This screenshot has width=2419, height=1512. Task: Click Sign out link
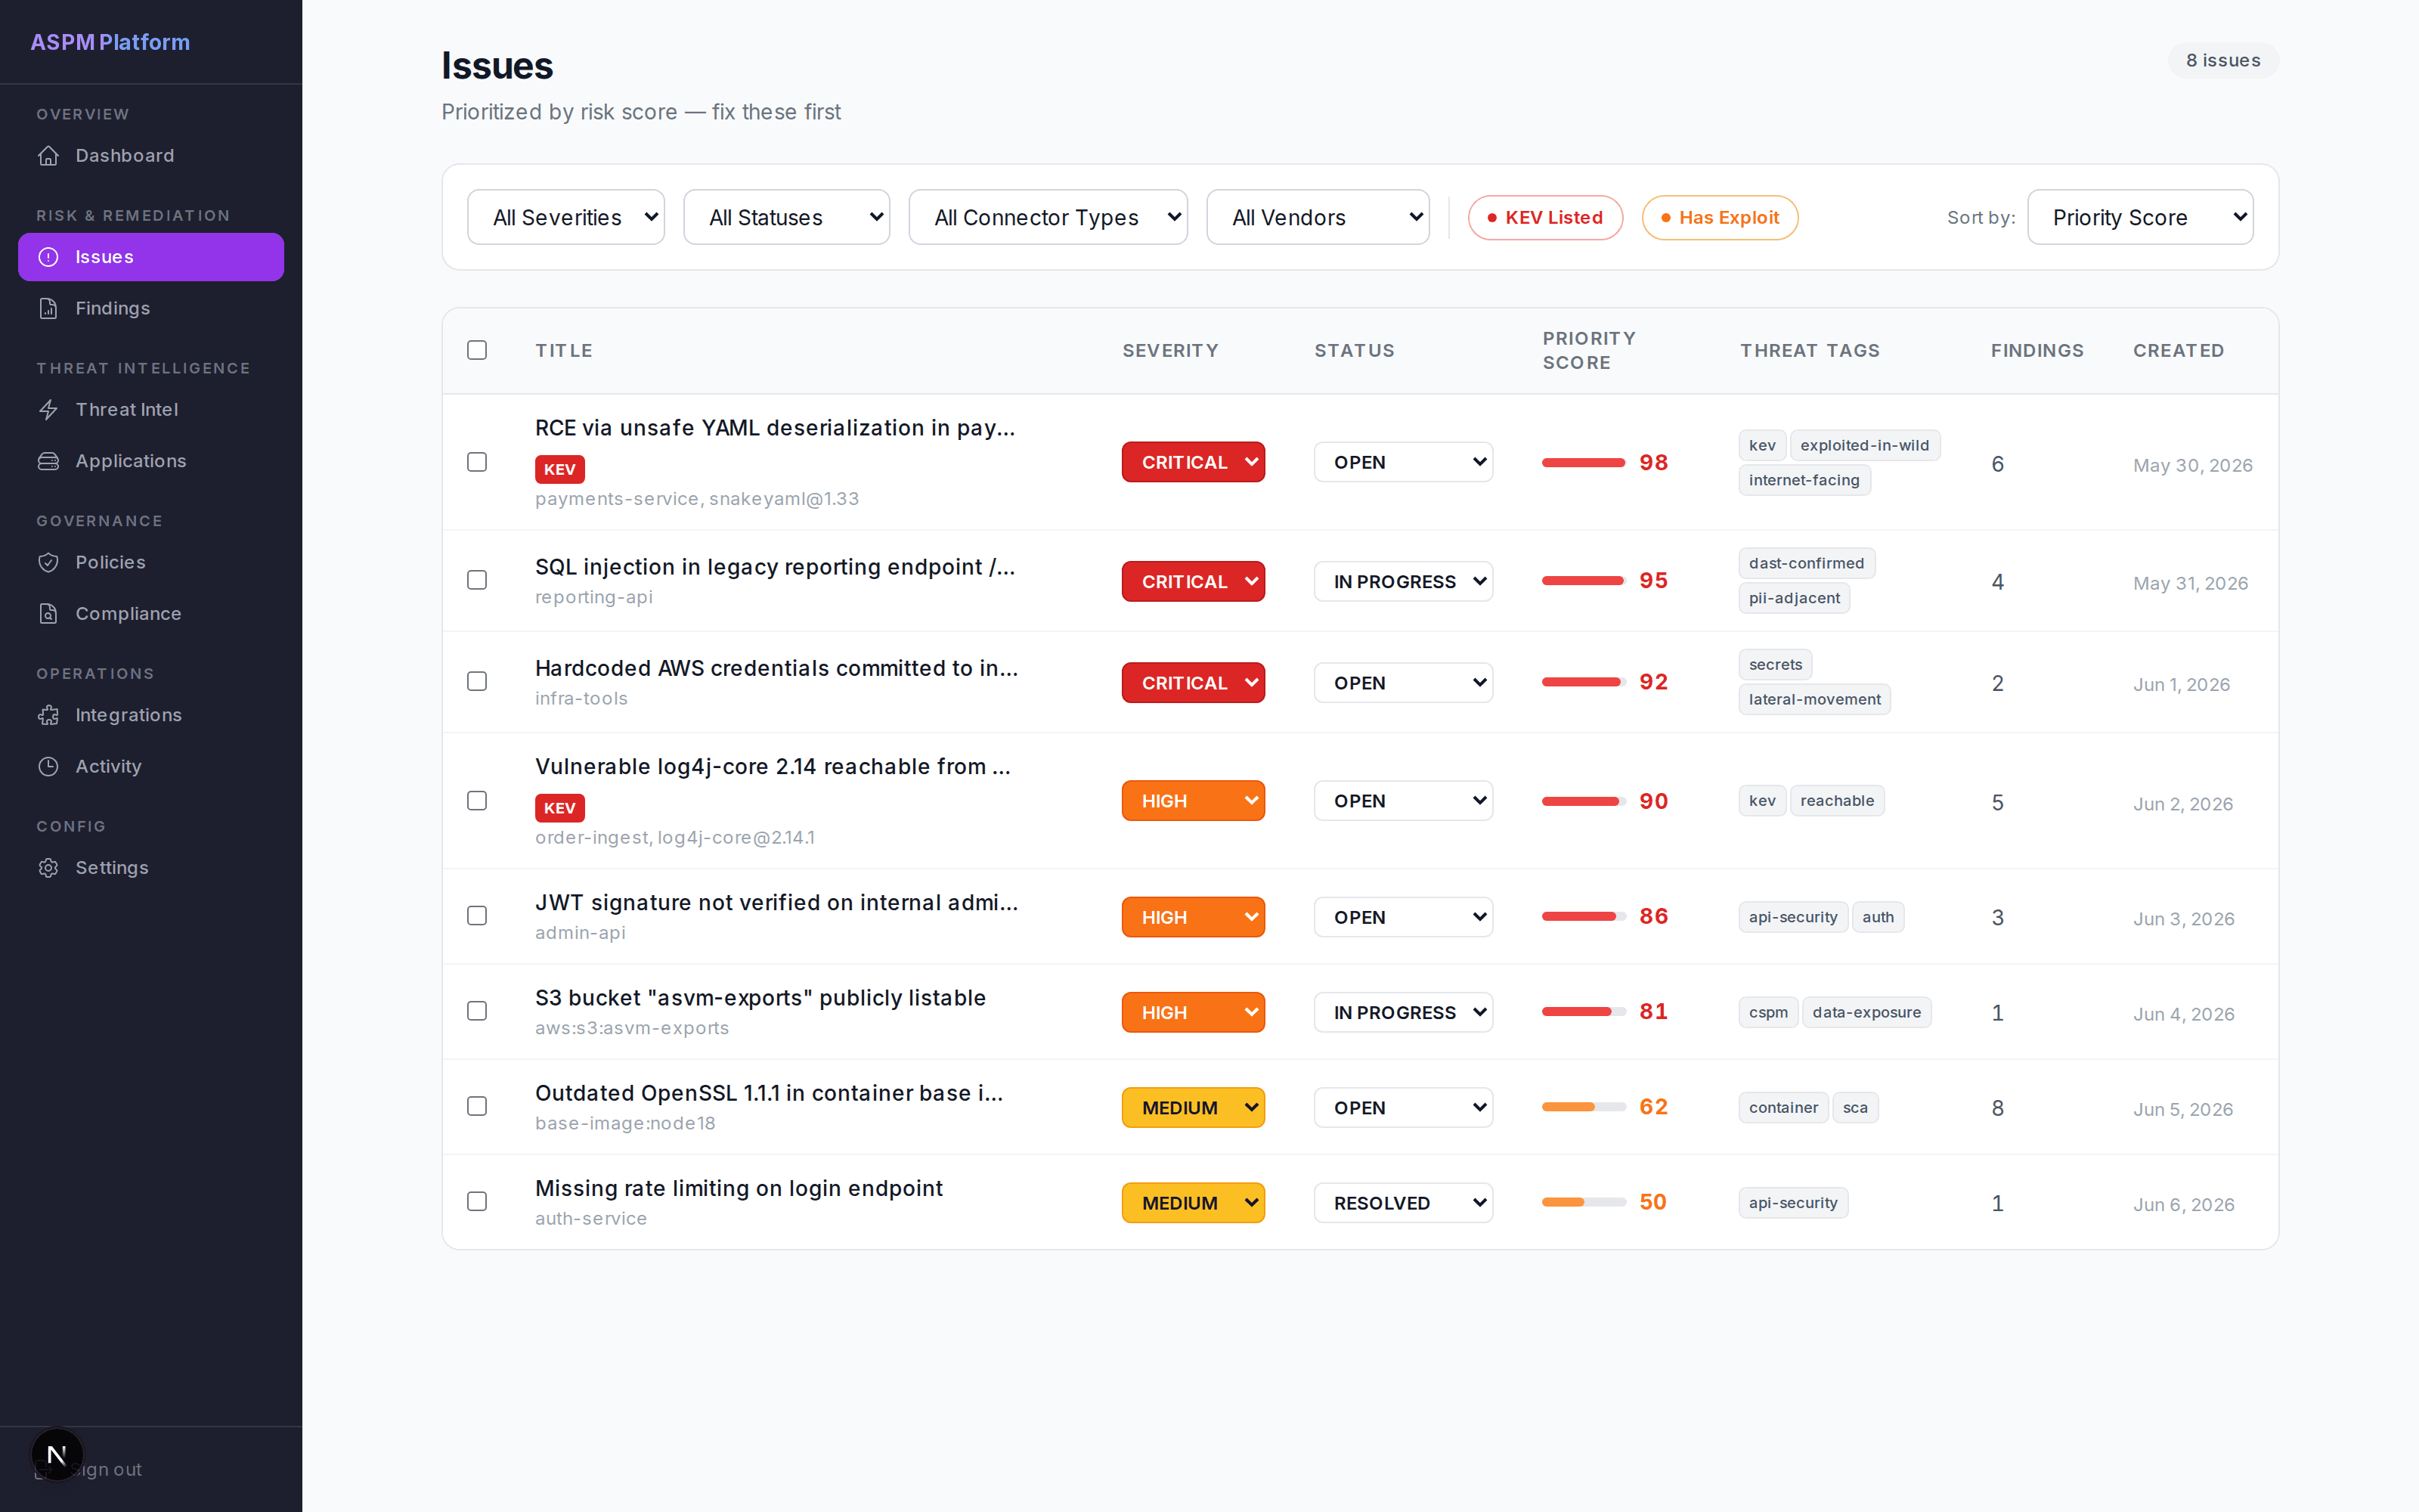coord(106,1469)
